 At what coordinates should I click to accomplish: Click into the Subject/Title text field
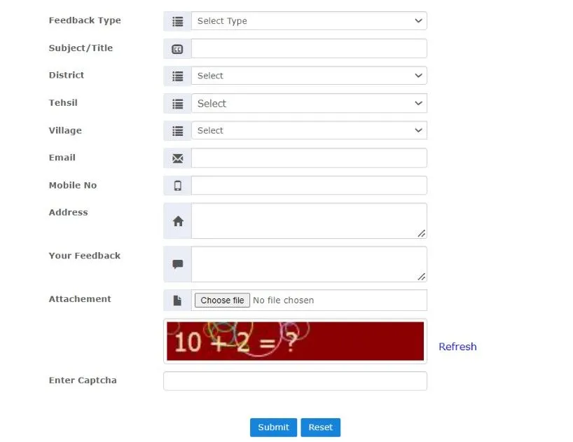tap(309, 48)
